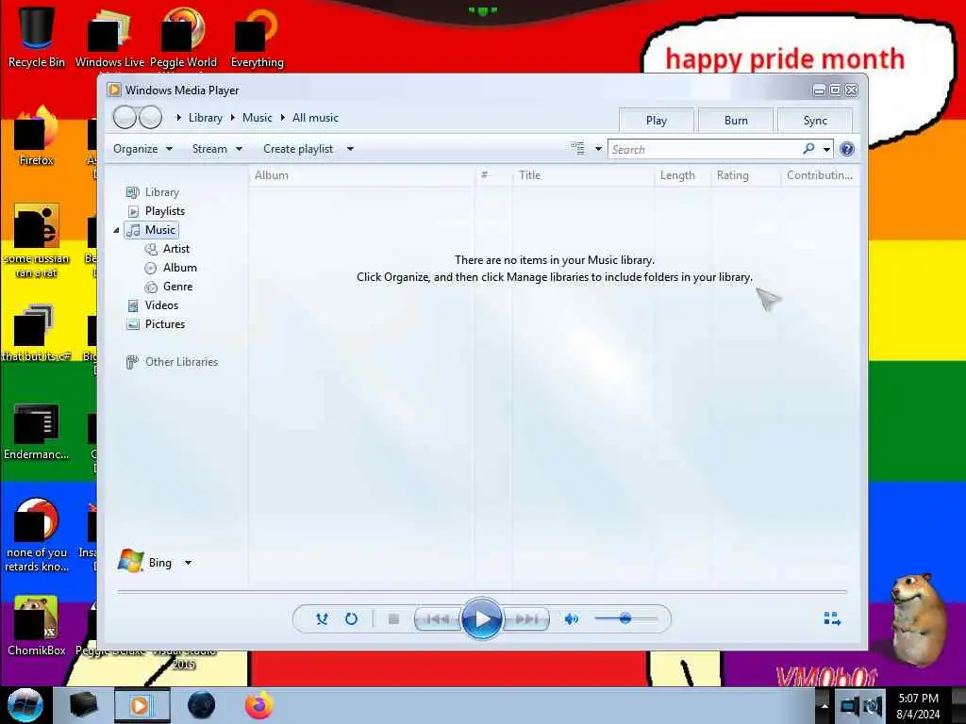Sort by the Contributing artist column header

(x=820, y=175)
